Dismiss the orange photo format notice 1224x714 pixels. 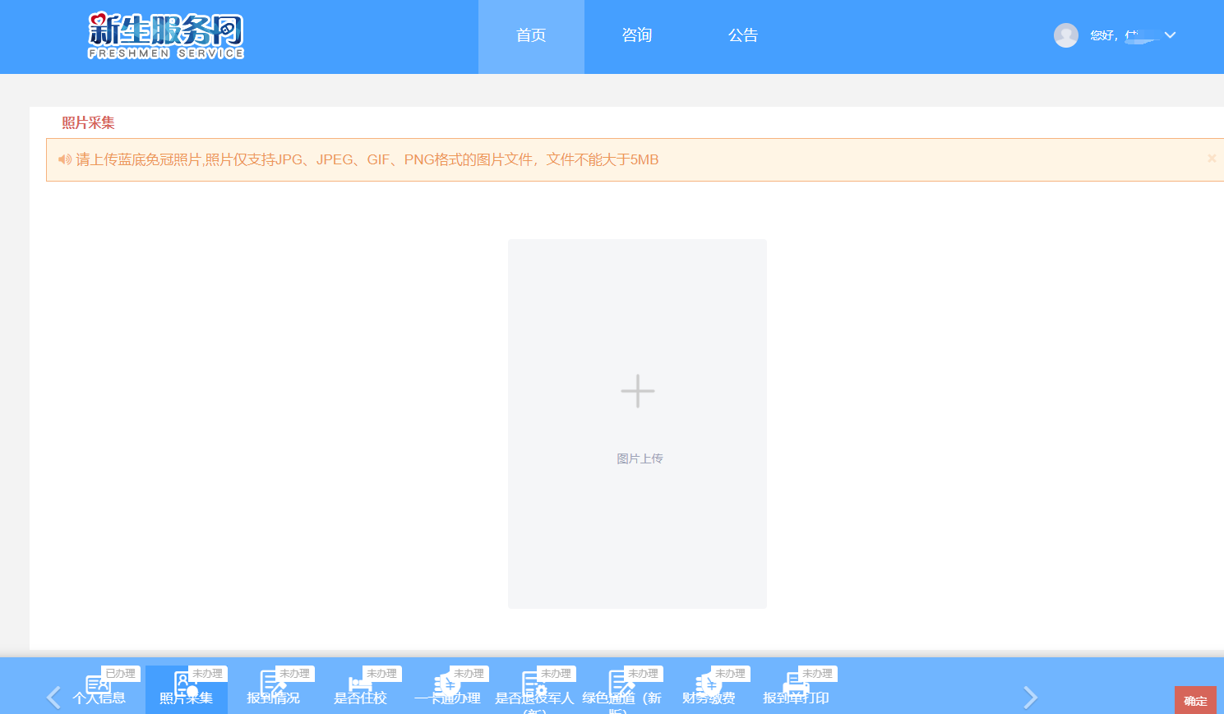click(x=1212, y=158)
